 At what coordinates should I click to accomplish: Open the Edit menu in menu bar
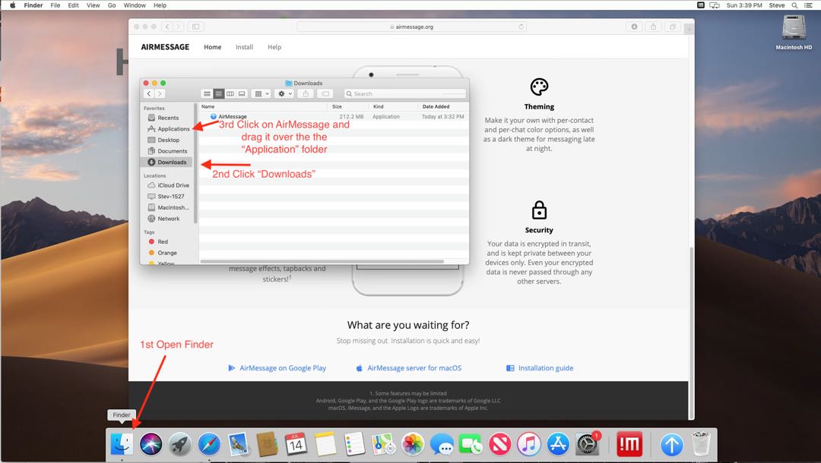point(73,5)
